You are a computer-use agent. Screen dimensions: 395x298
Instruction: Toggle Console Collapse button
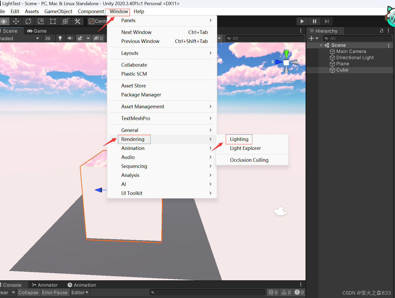28,293
